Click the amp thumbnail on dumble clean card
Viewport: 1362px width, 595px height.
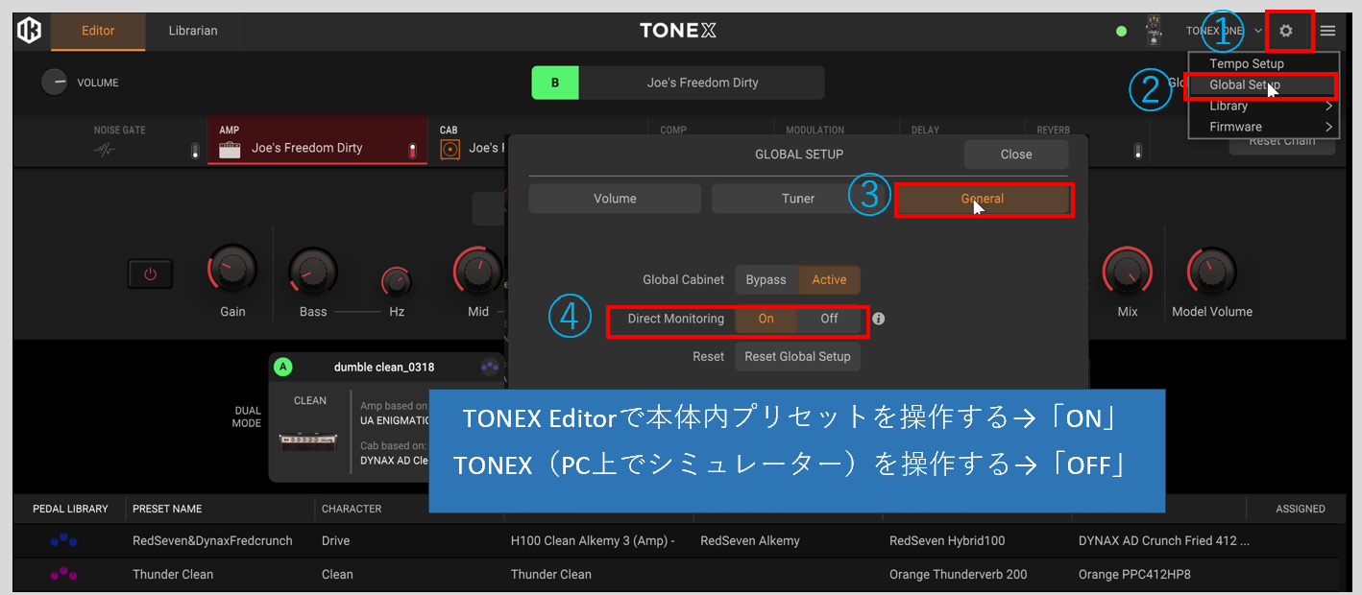309,440
